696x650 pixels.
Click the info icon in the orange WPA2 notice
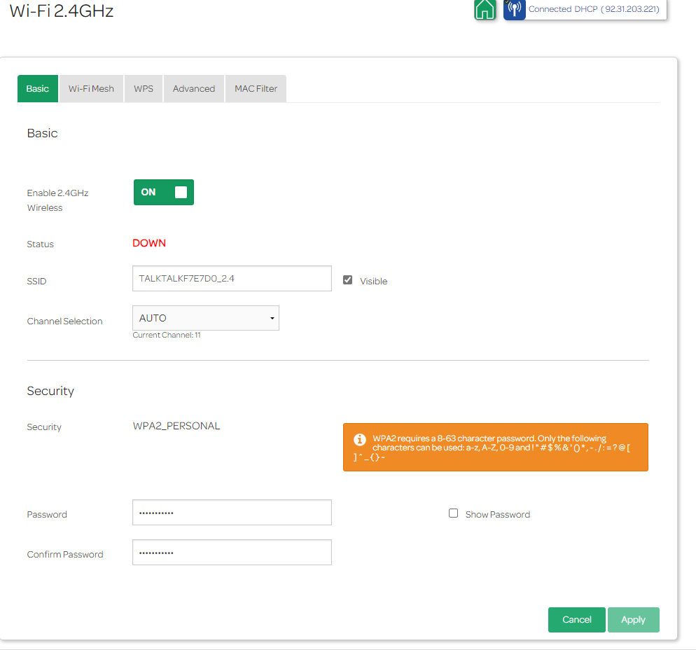(x=360, y=440)
